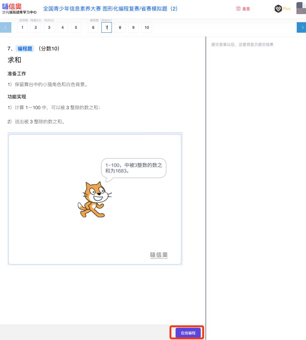Click the cat's speech bubble text
Screen dimensions: 306x340
pos(134,168)
